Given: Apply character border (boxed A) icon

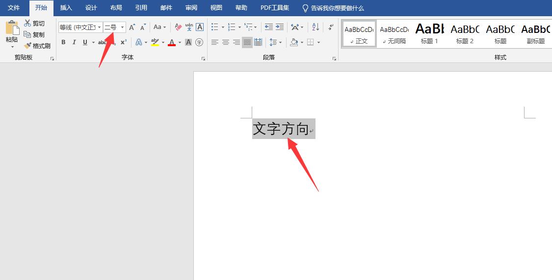Looking at the screenshot, I should (200, 27).
